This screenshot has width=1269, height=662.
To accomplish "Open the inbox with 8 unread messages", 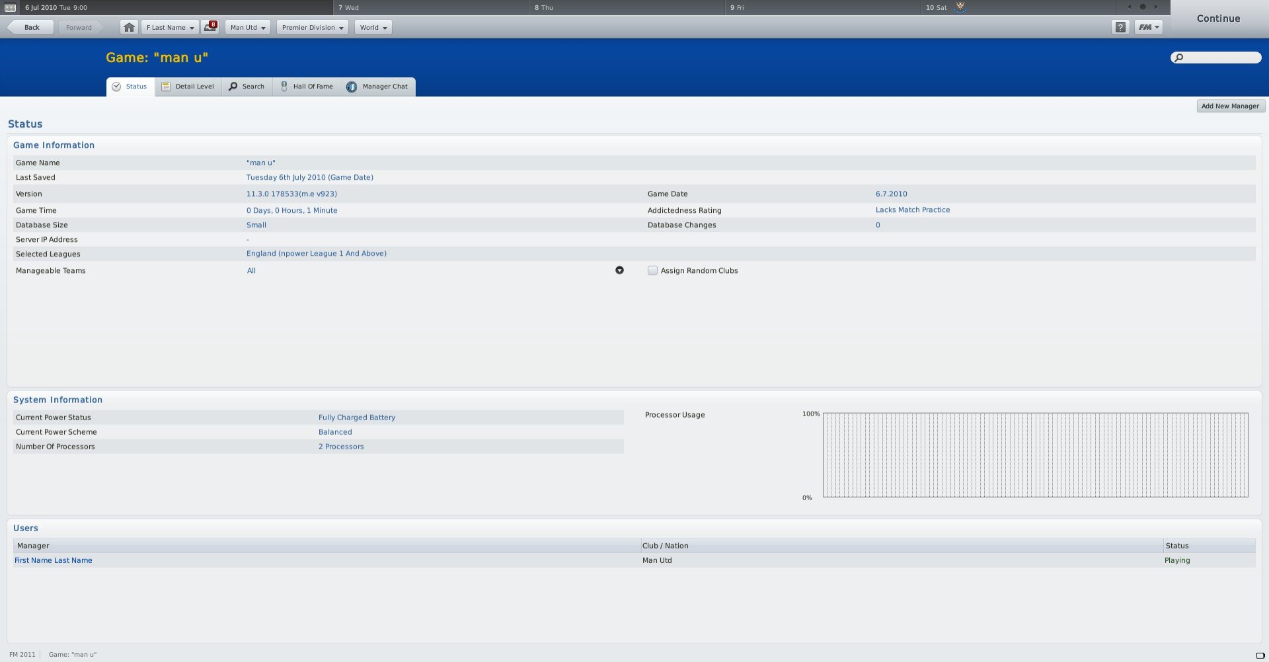I will click(x=210, y=28).
